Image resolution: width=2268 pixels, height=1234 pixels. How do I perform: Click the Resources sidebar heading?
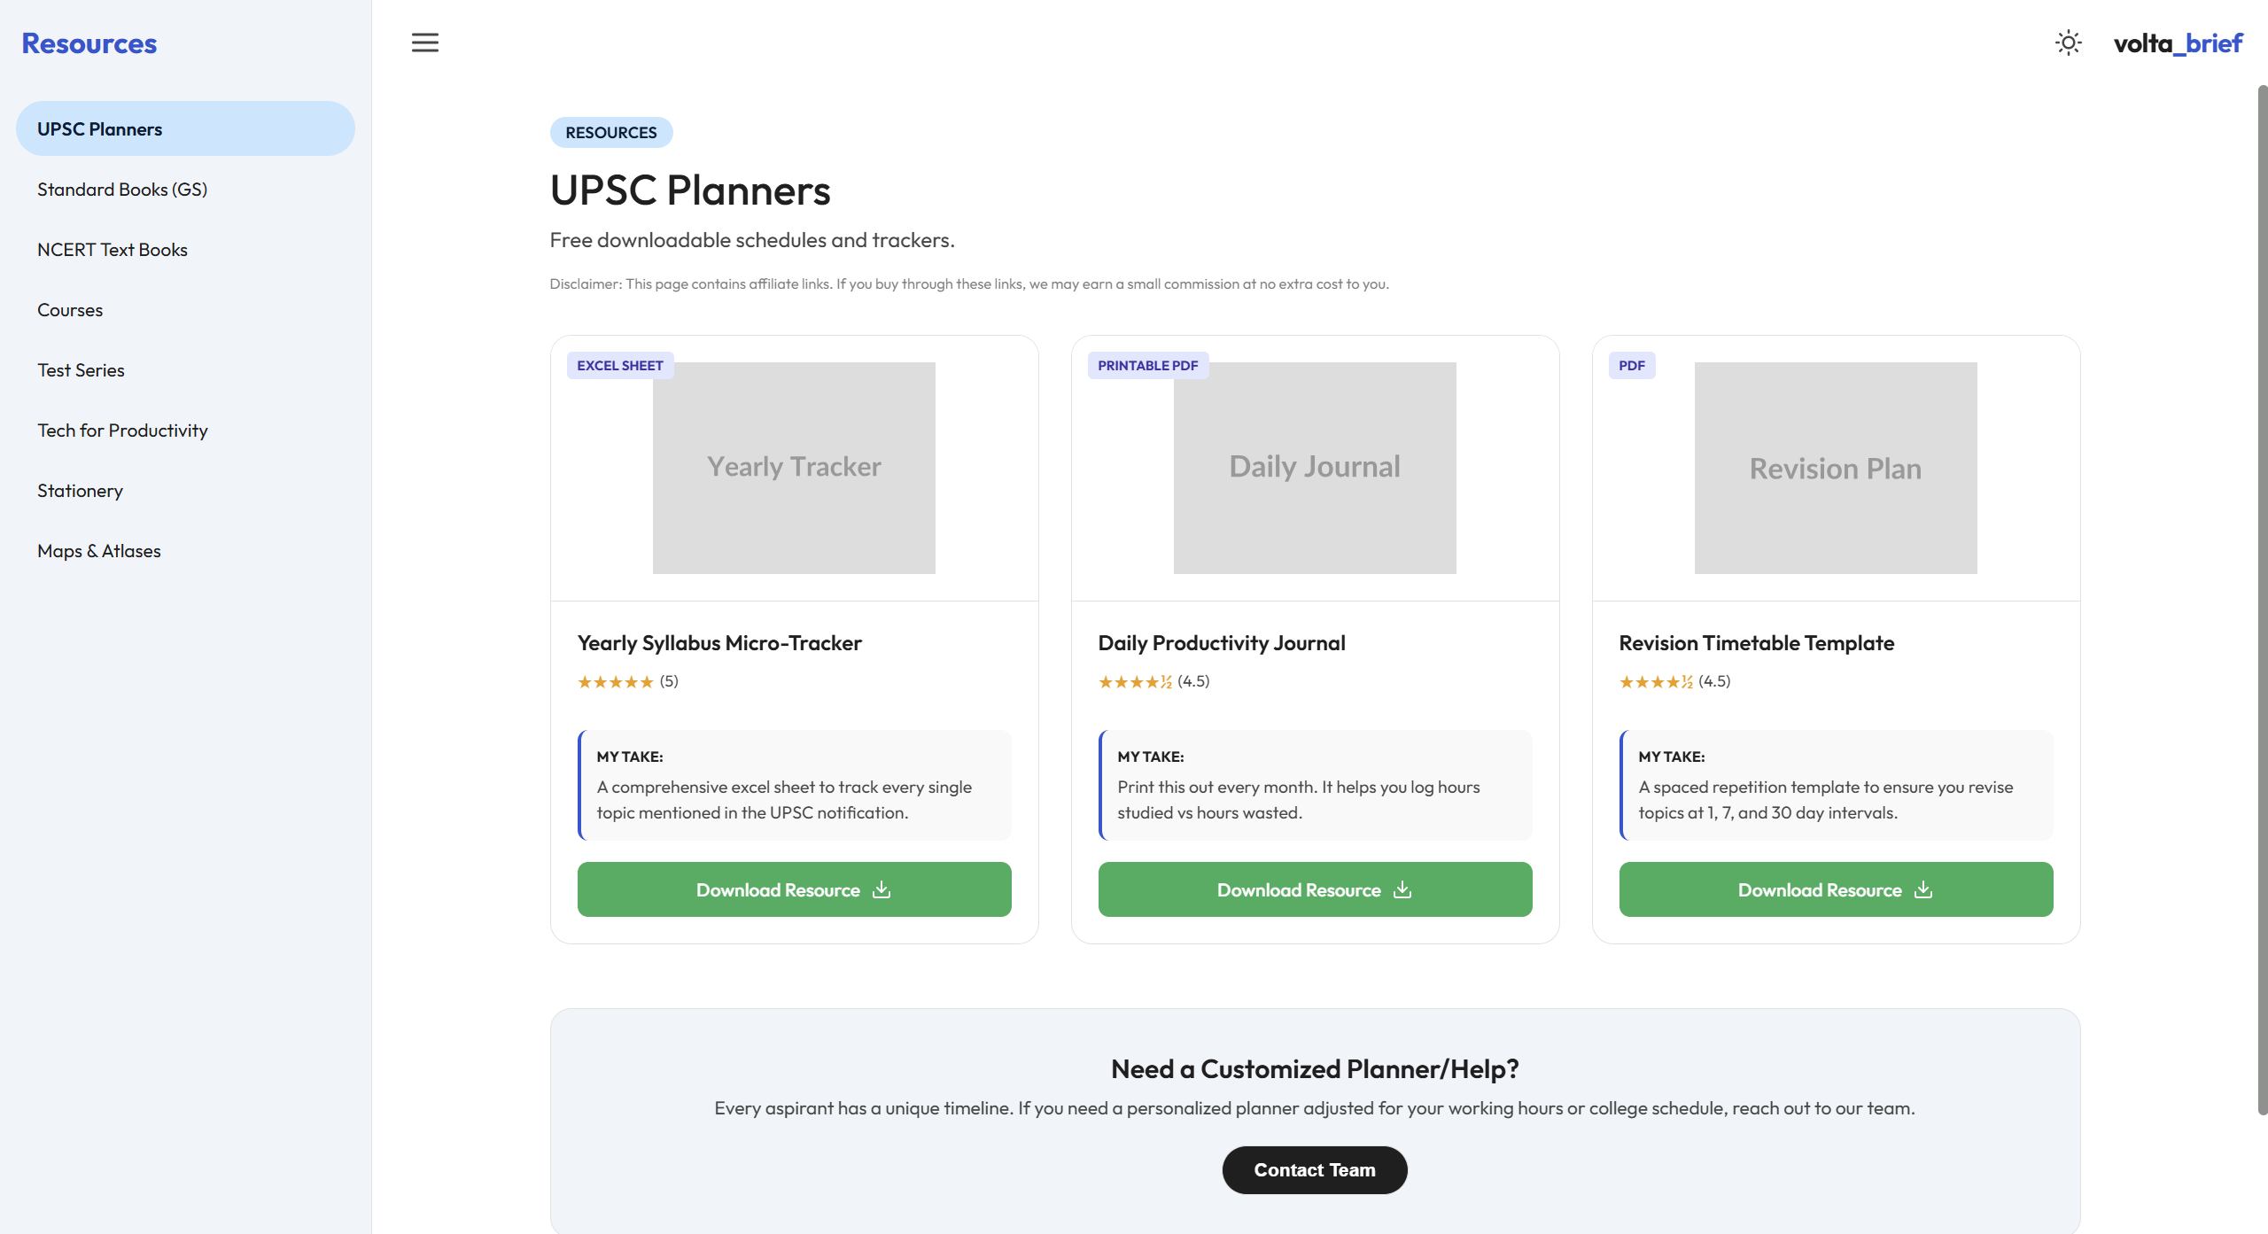pos(89,43)
